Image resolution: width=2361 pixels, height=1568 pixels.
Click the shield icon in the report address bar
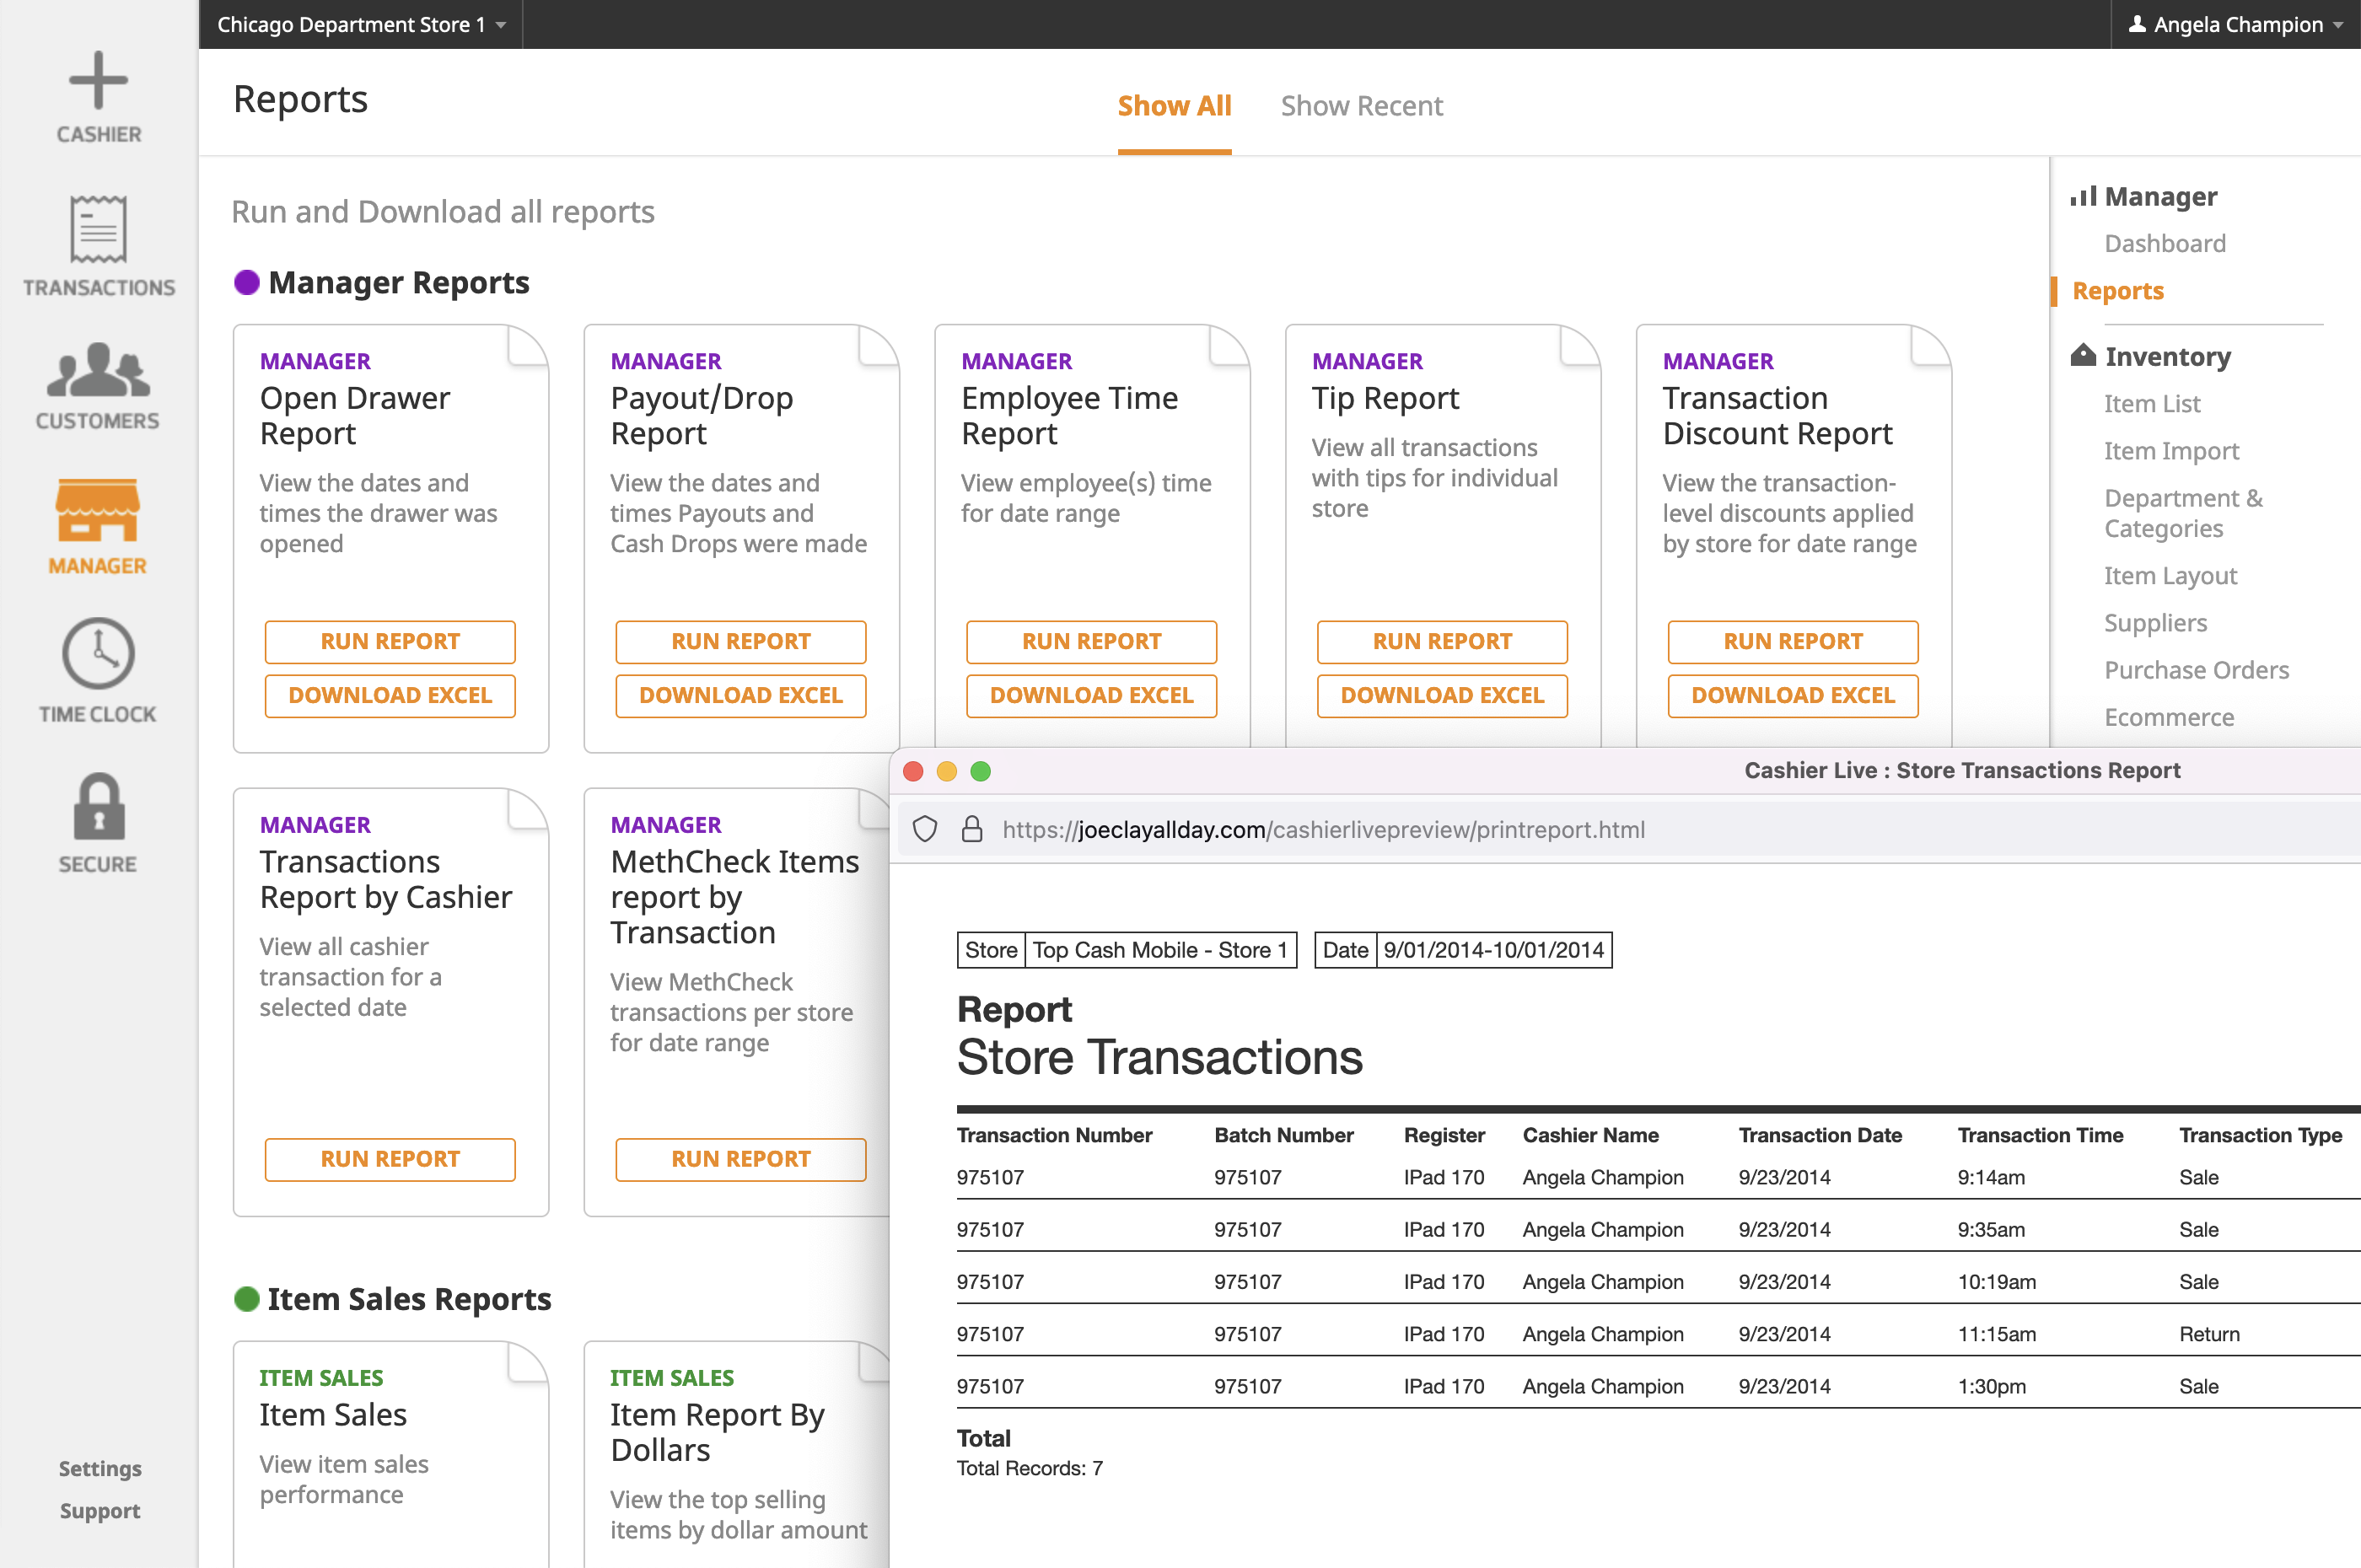click(x=925, y=829)
